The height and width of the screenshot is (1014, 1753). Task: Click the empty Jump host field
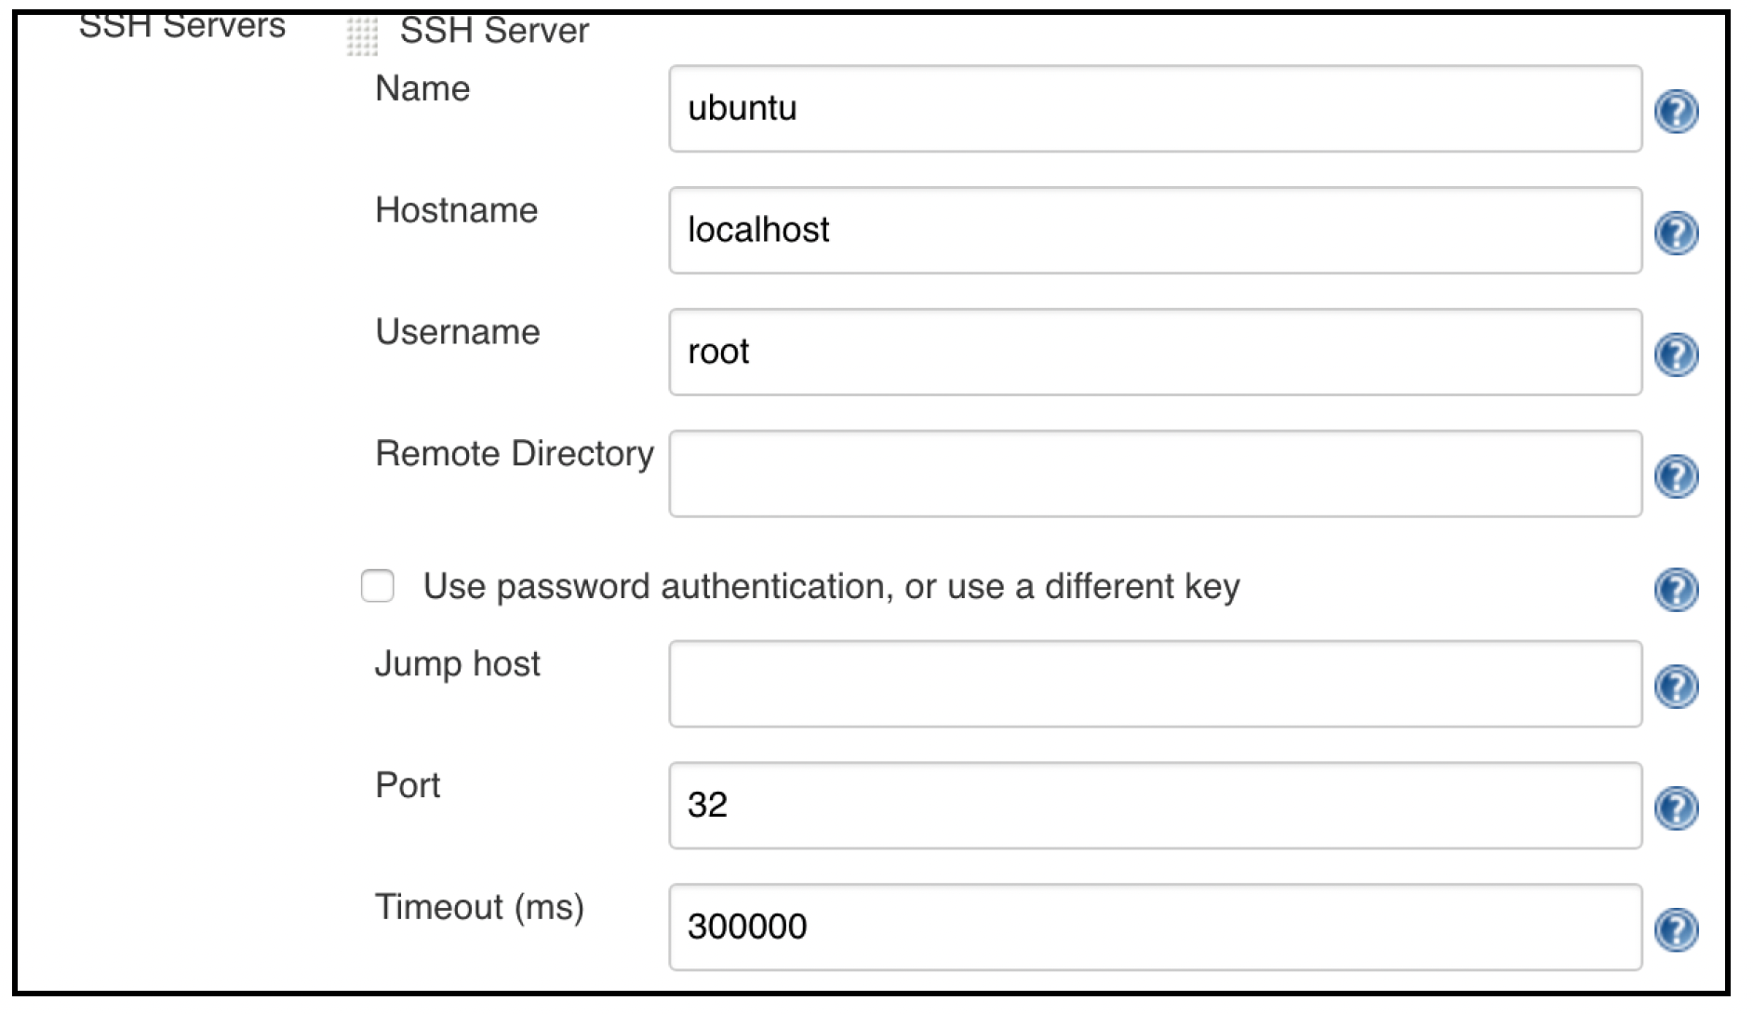click(x=1155, y=684)
